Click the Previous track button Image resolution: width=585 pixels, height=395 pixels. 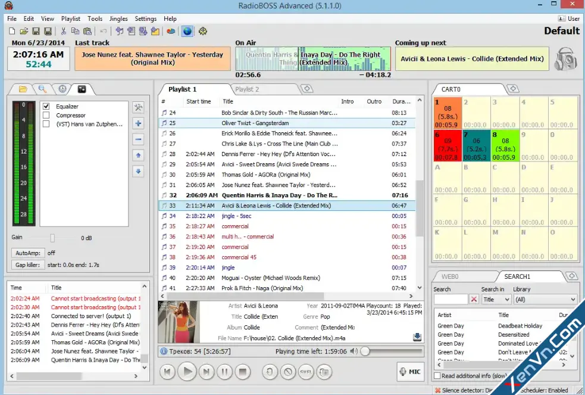click(167, 372)
